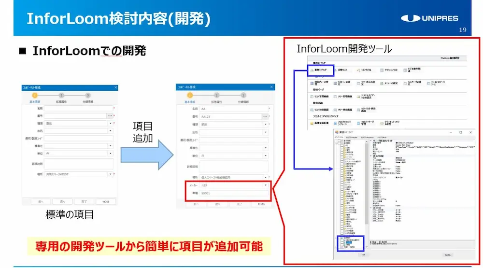
Task: Click 完了 button in the left dialog
Action: 84,201
